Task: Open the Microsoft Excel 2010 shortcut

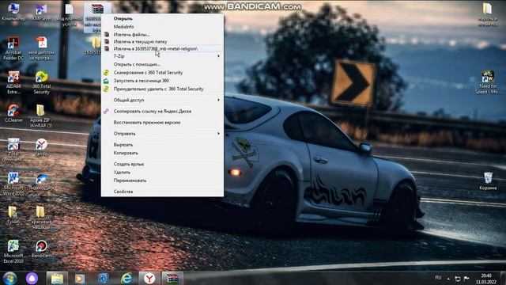Action: click(x=13, y=252)
